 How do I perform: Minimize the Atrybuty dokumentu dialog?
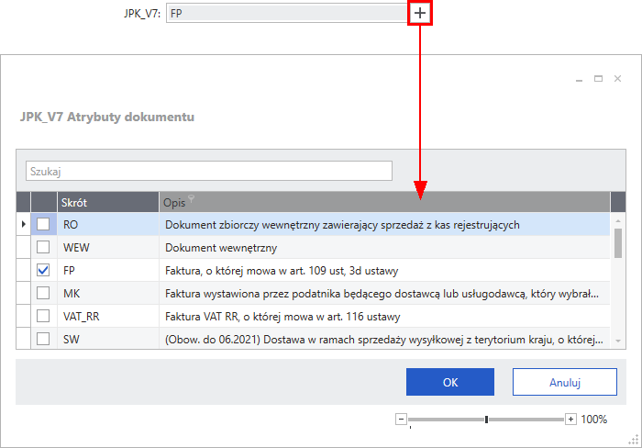[x=578, y=80]
